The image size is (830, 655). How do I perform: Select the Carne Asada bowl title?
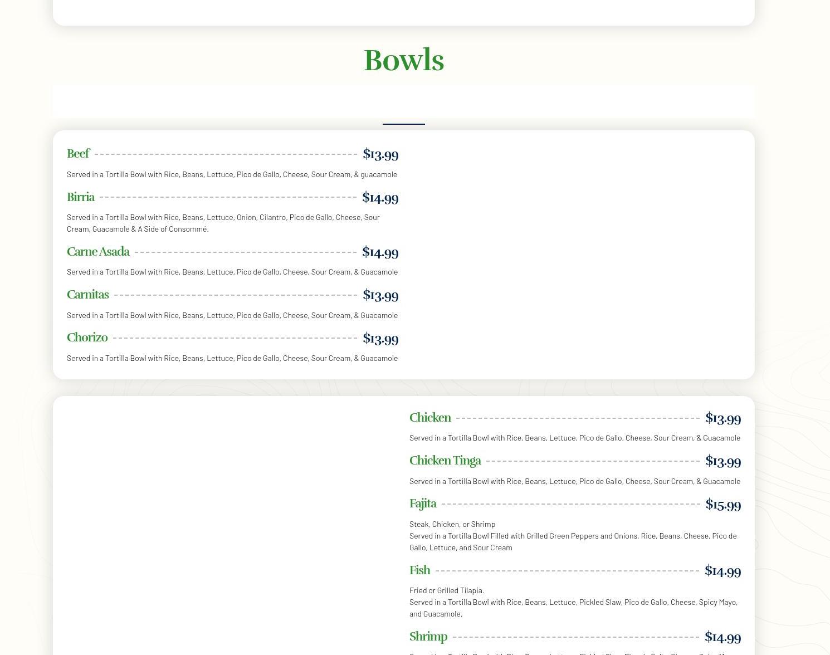pos(98,252)
